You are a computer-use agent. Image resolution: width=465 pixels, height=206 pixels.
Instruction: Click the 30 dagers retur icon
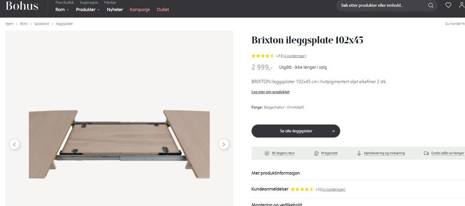(267, 153)
